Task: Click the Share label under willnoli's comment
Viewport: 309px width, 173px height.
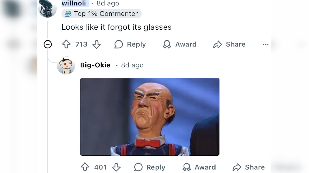Action: (x=235, y=44)
